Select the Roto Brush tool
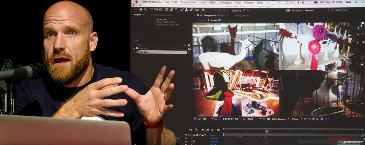 click(x=197, y=10)
